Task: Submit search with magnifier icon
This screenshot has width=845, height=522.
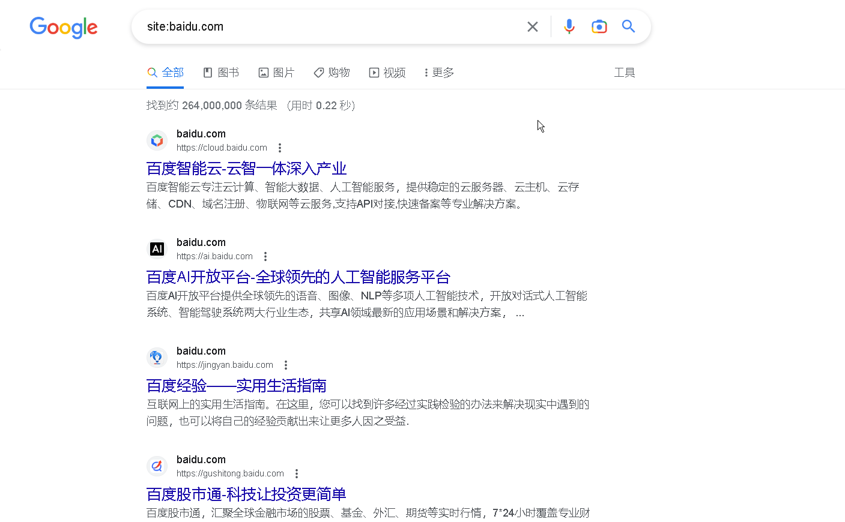Action: pyautogui.click(x=628, y=26)
